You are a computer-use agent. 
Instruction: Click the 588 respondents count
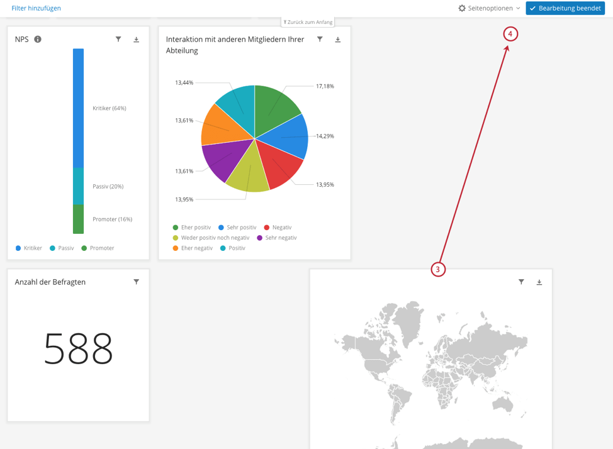pyautogui.click(x=78, y=348)
